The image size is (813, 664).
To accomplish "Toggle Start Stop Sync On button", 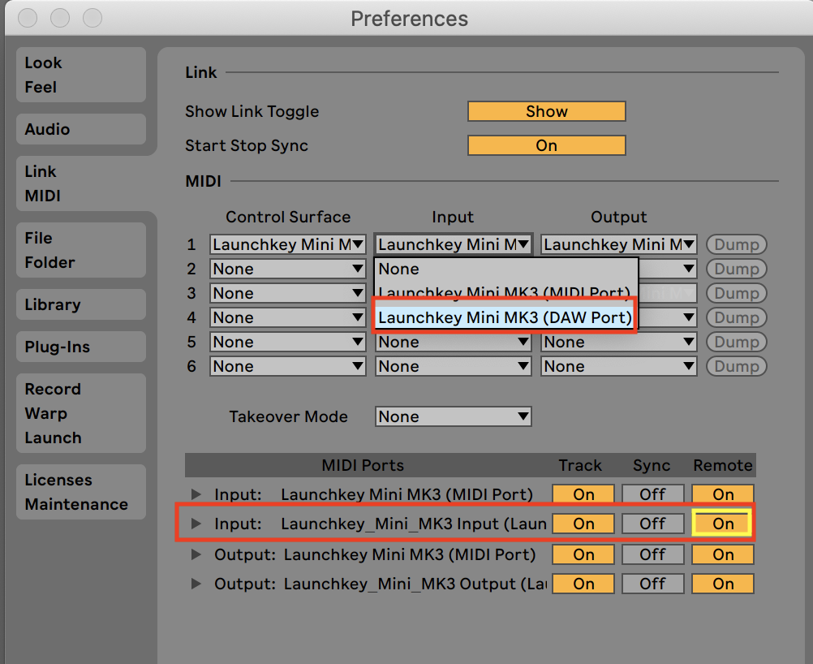I will pyautogui.click(x=547, y=145).
